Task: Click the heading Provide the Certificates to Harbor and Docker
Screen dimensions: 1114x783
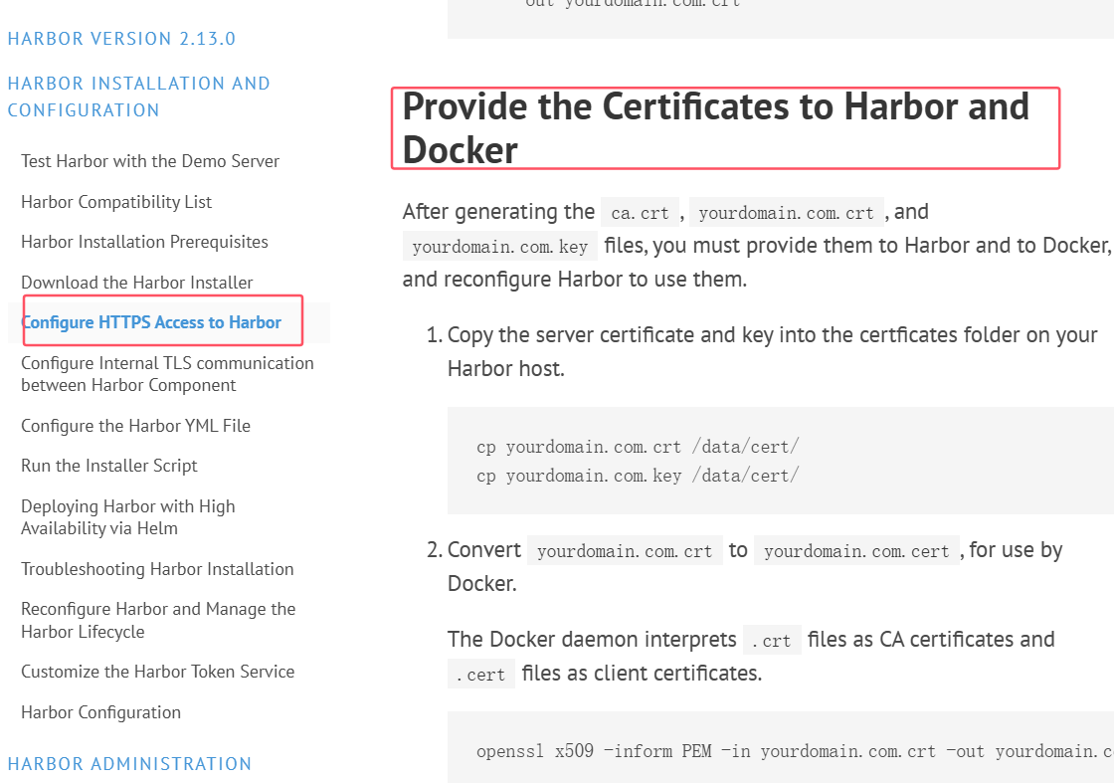Action: point(715,128)
